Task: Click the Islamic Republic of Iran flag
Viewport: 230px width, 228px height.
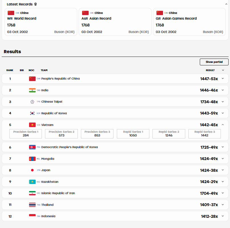Action: coord(32,193)
